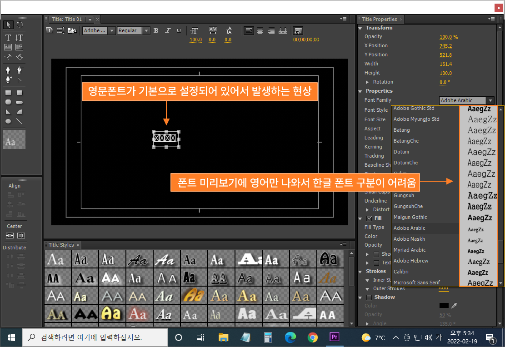Click the Underline formatting button

coord(179,30)
